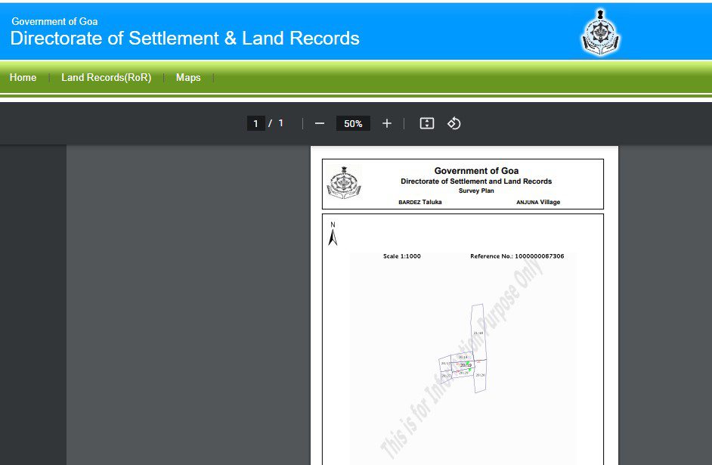
Task: Click plot 20/18 on the survey plan
Action: click(463, 357)
